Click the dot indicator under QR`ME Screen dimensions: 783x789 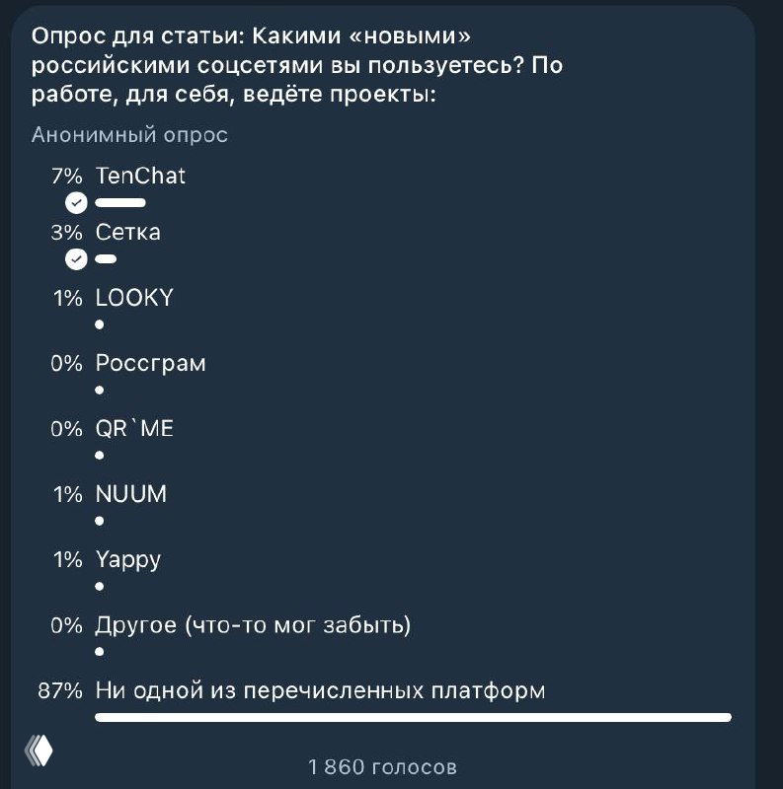[97, 454]
